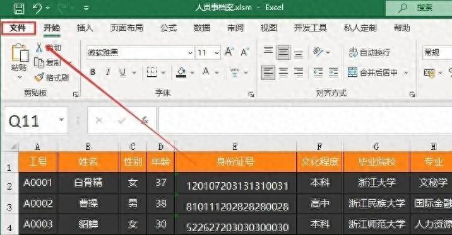Viewport: 452px width, 235px height.
Task: Toggle Align Right
Action: 299,72
